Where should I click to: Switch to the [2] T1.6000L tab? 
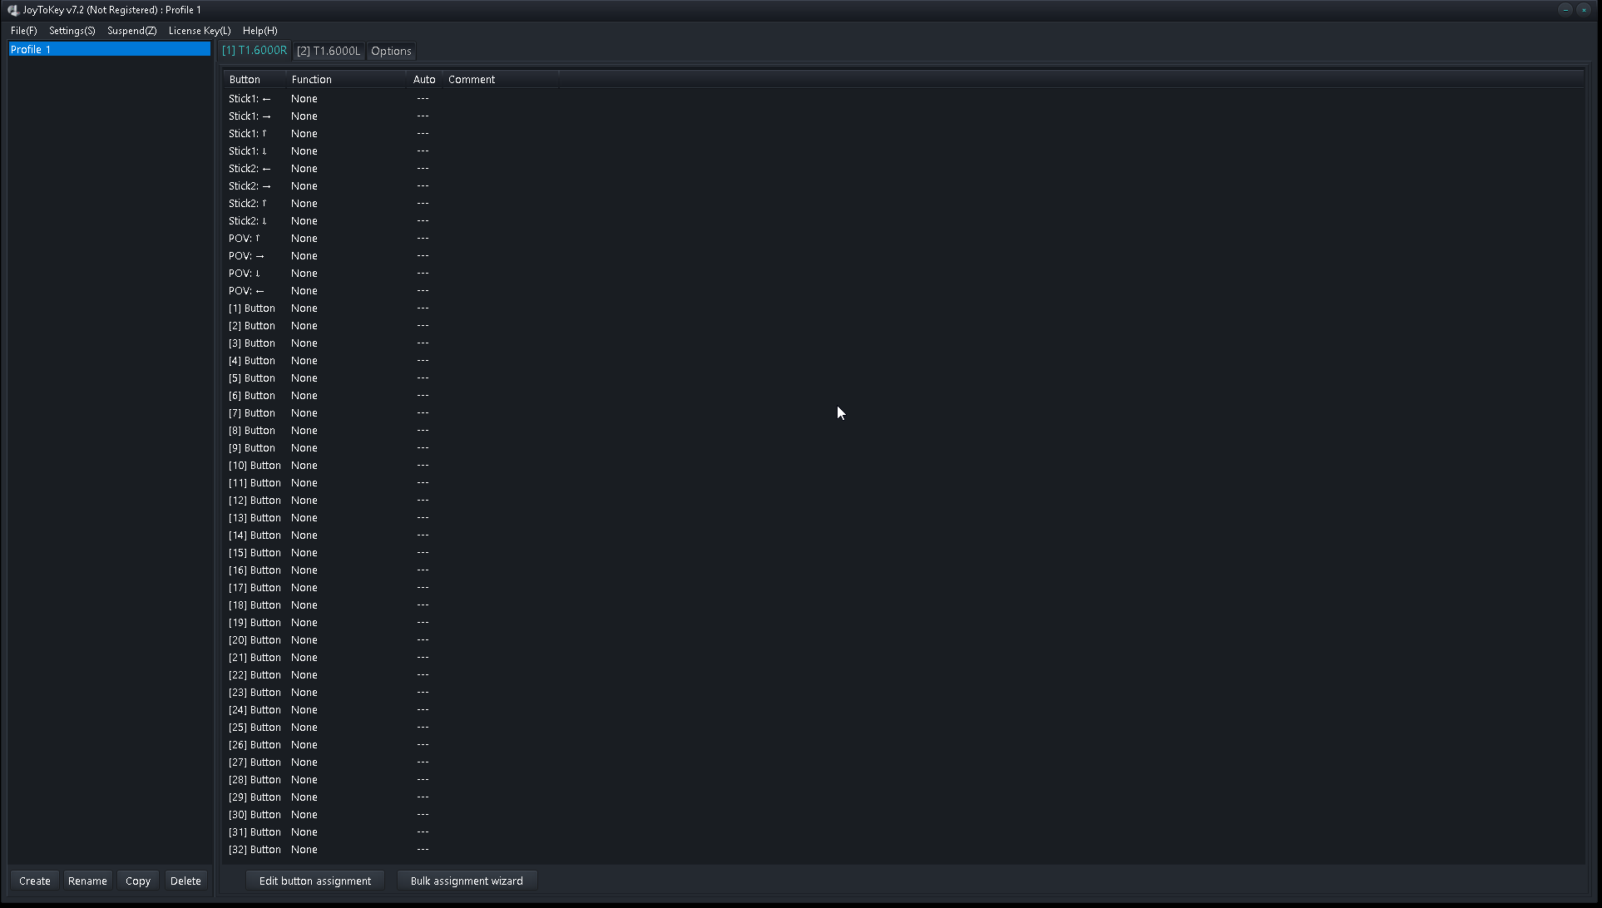pos(329,51)
